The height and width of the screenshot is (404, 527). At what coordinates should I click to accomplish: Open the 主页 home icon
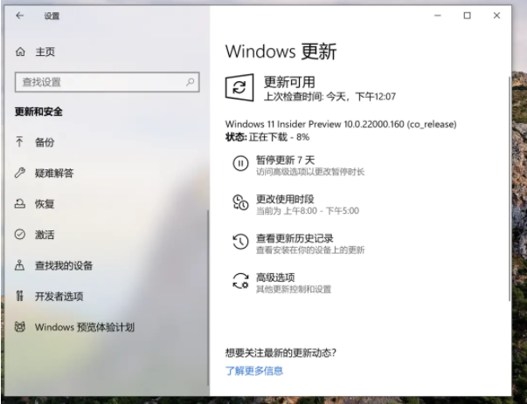[20, 51]
